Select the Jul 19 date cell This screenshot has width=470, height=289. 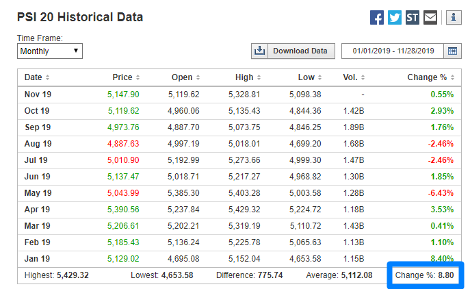pos(36,160)
